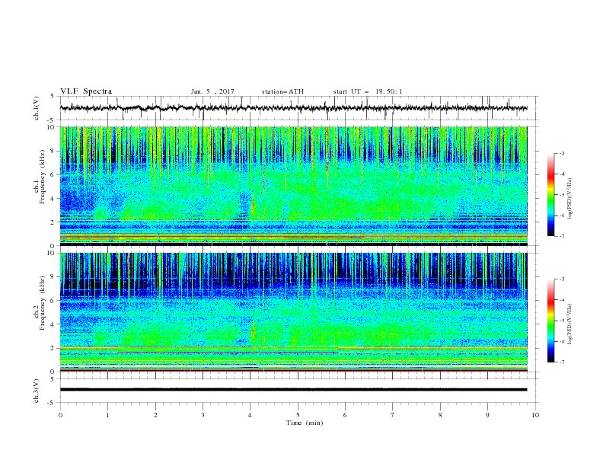Click the ch.1 waveform trace
Viewport: 603px width, 466px height.
pyautogui.click(x=293, y=108)
